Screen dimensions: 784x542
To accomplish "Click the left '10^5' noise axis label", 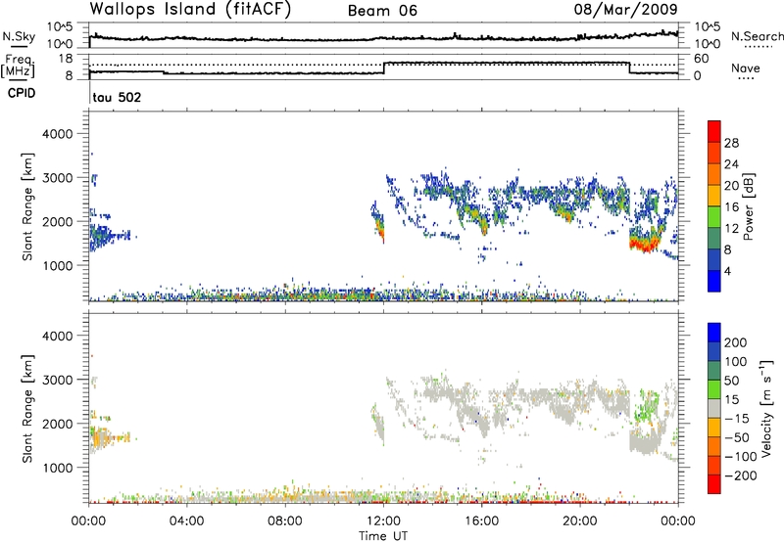I will [60, 26].
